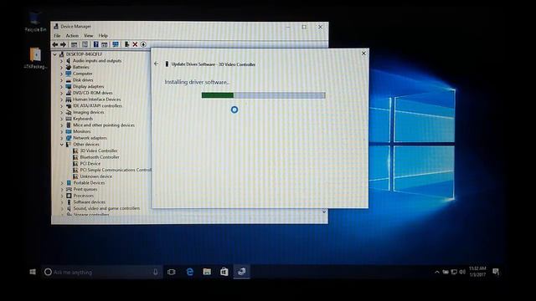Click the scroll-down arrow in Device Manager
536x301 pixels.
[324, 212]
